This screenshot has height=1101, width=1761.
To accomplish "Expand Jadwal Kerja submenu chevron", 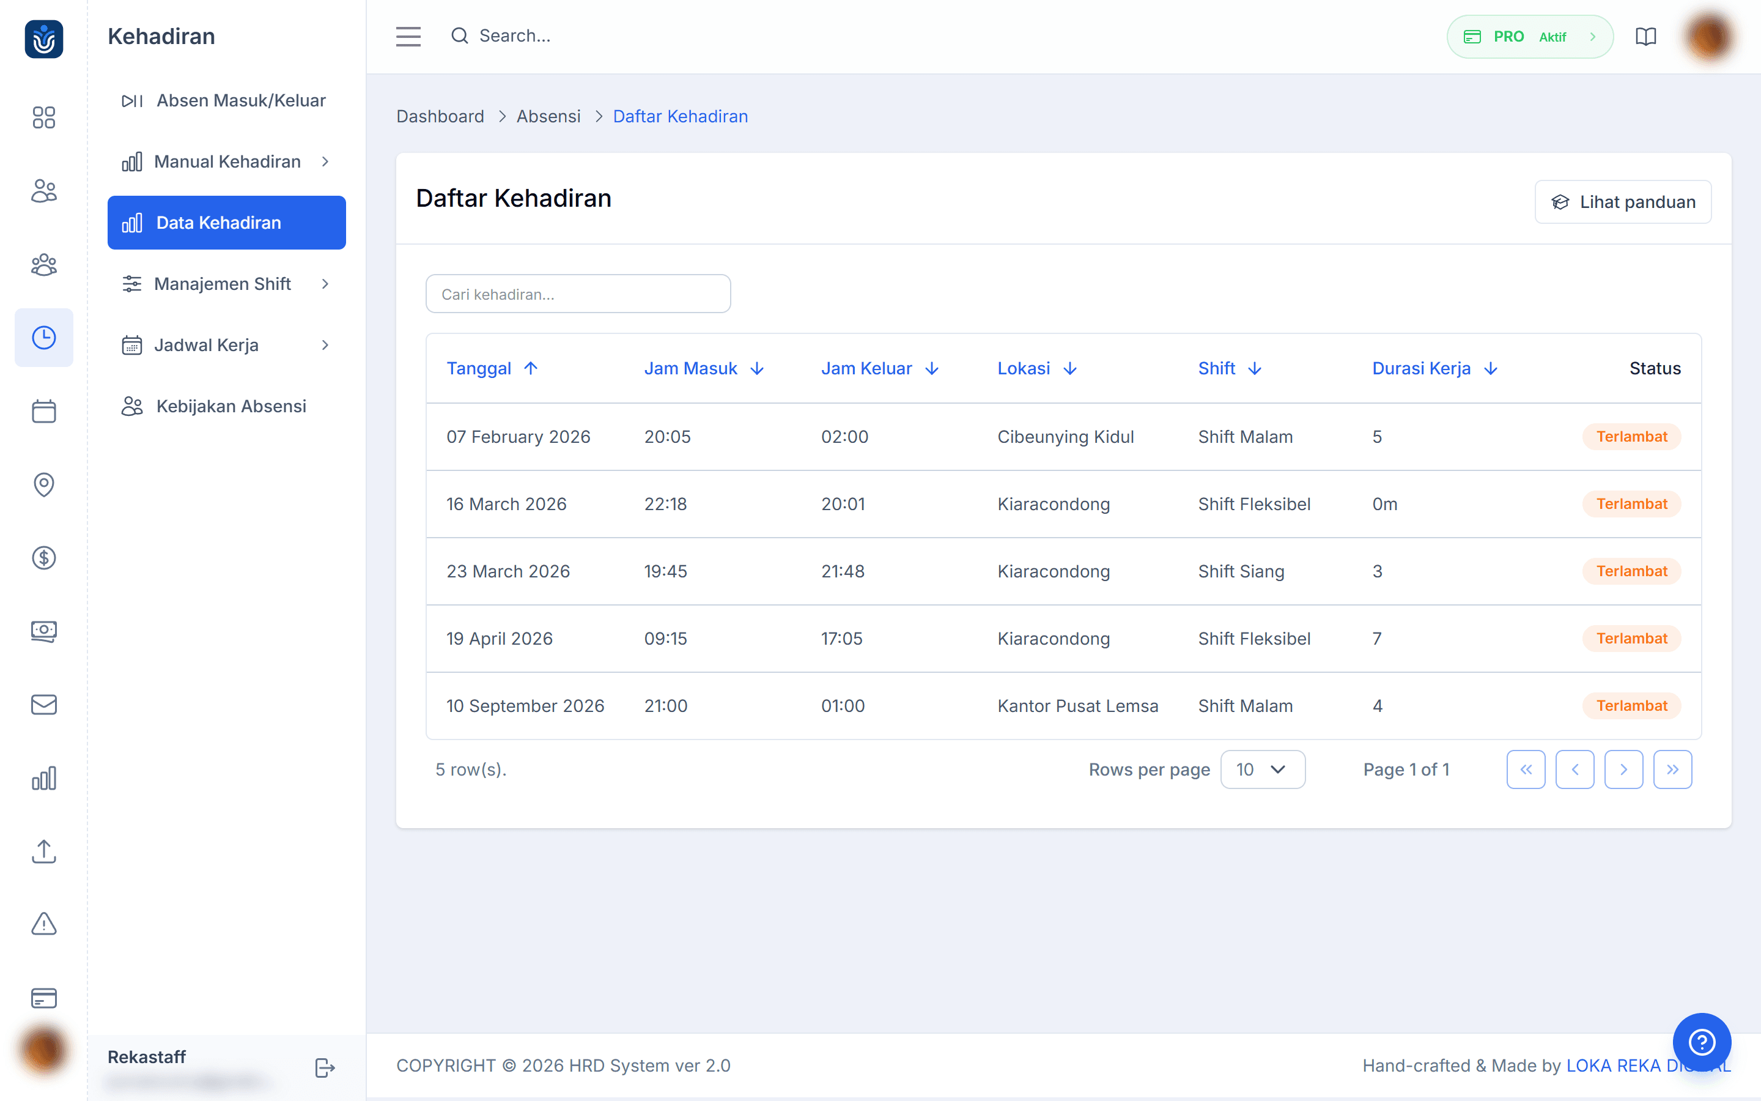I will click(x=325, y=345).
